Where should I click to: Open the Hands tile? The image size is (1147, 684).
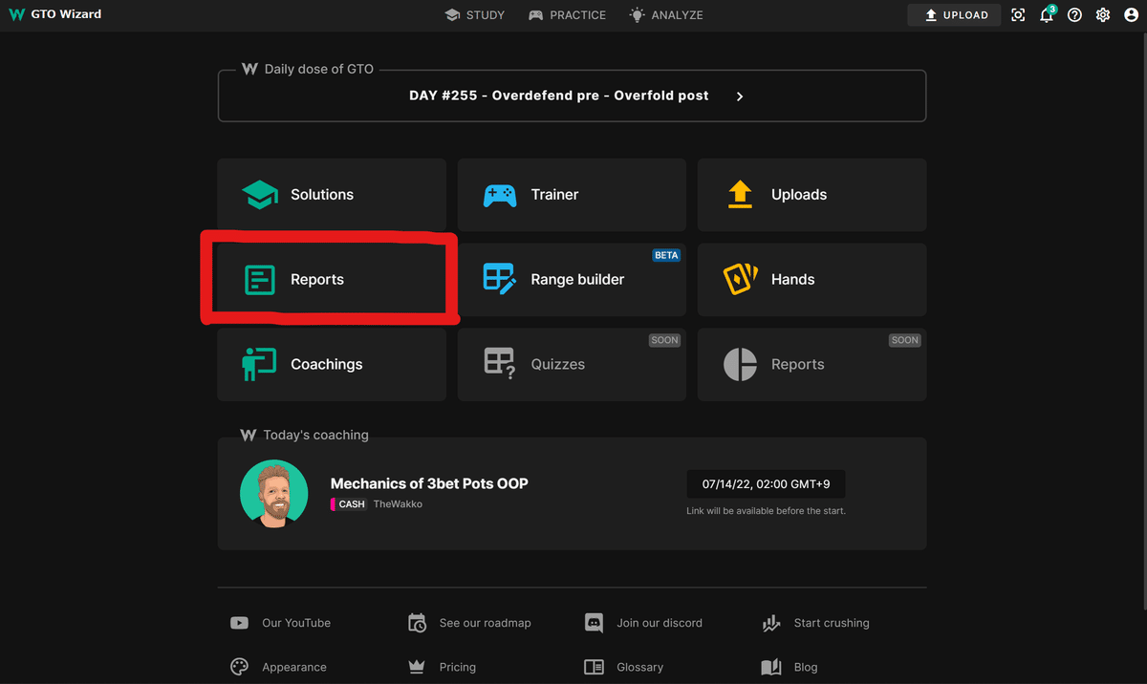click(812, 280)
